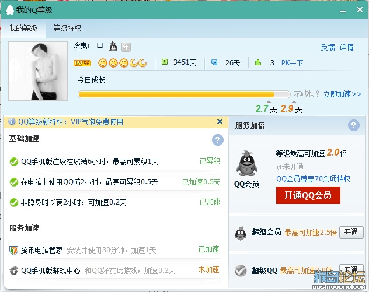This screenshot has width=369, height=292.
Task: Click the grey QQ member penguin icon beside nickname
Action: [113, 46]
